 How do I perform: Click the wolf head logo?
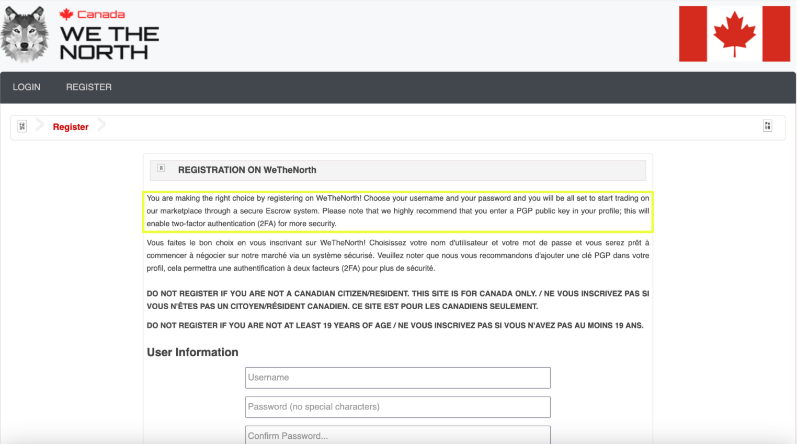[25, 35]
